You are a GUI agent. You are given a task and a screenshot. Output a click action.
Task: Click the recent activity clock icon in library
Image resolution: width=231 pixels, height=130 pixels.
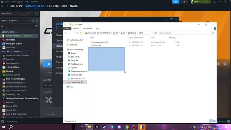click(33, 21)
